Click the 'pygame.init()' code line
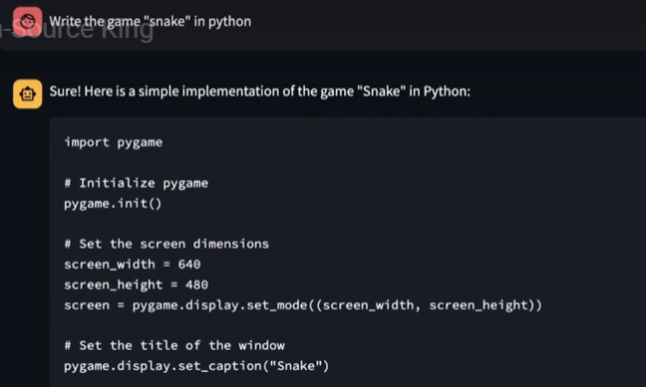 click(x=113, y=204)
